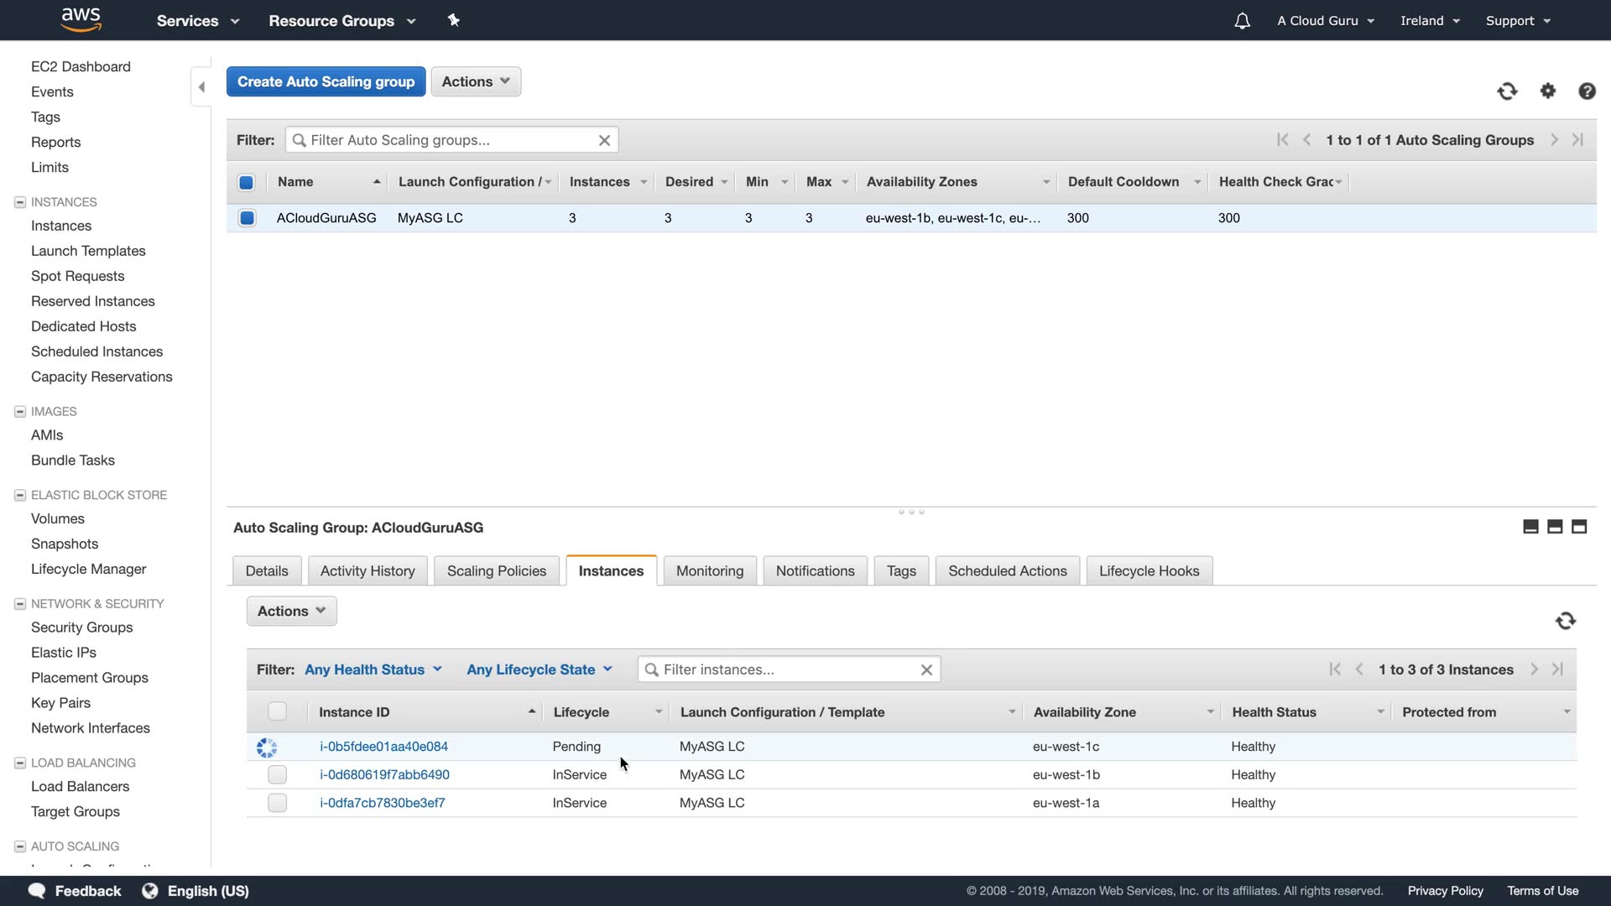Open the table settings gear icon
The height and width of the screenshot is (906, 1611).
point(1548,91)
